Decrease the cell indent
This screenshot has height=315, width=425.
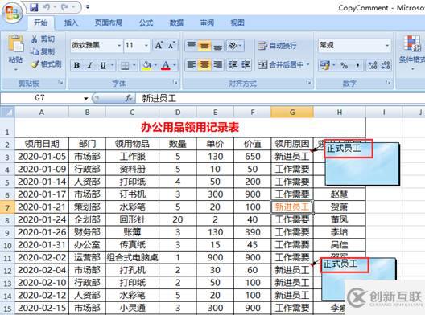(233, 64)
